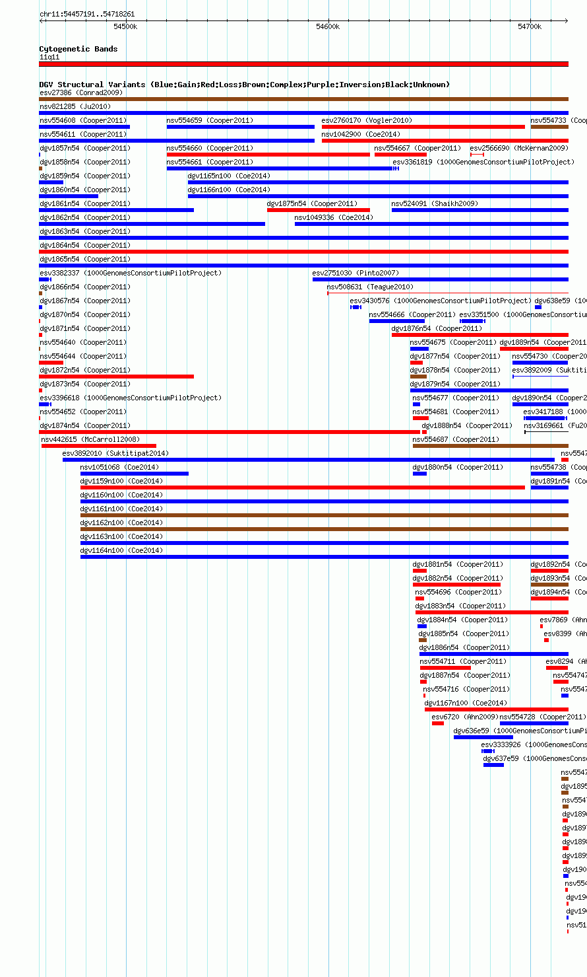The height and width of the screenshot is (977, 587).
Task: Open nsv554681 (Cooper2011) variant
Action: pyautogui.click(x=456, y=412)
